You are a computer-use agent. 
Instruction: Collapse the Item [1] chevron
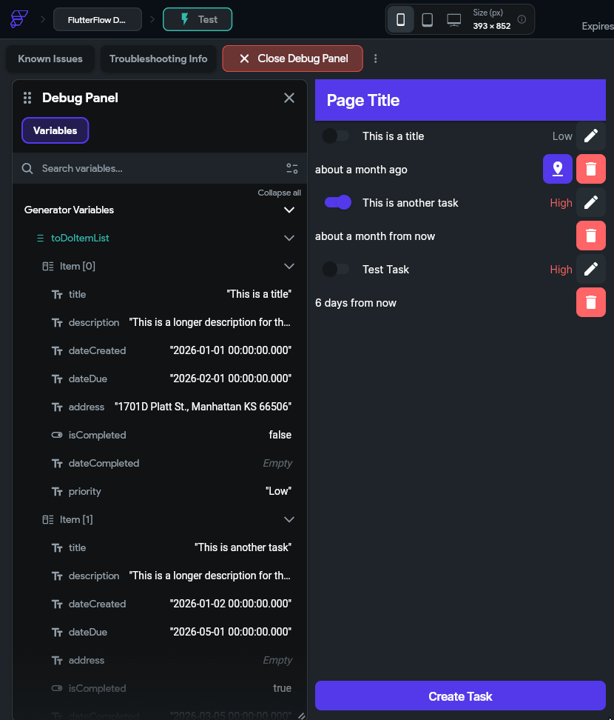click(x=289, y=520)
